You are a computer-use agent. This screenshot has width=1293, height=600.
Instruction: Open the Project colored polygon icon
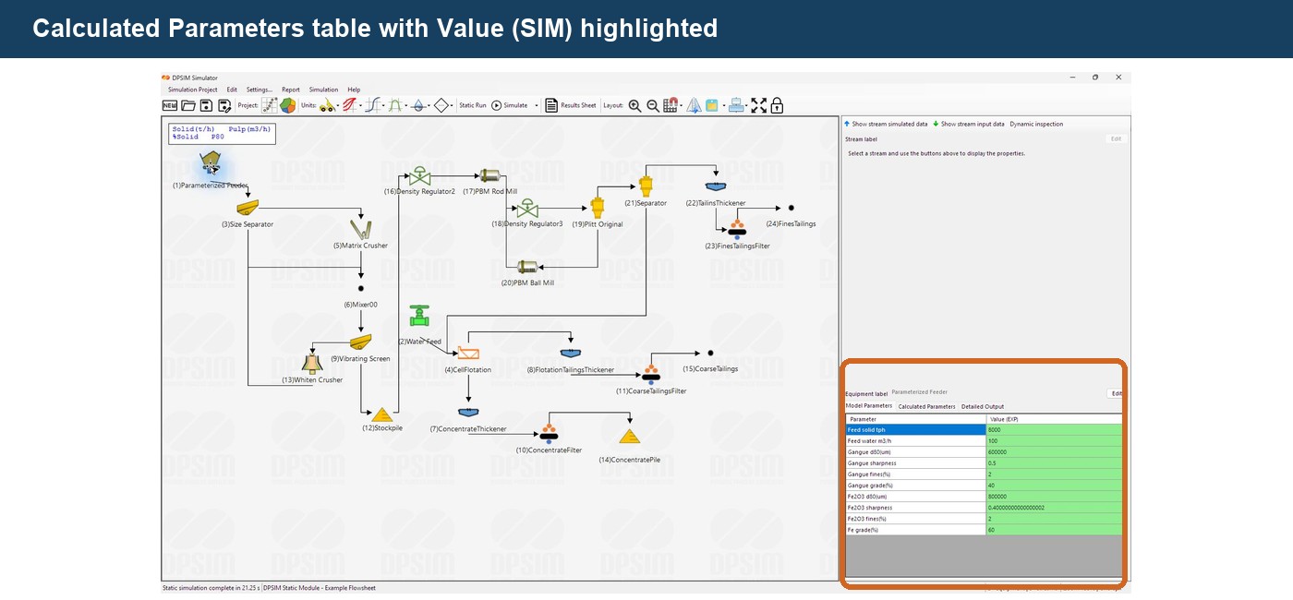(287, 105)
